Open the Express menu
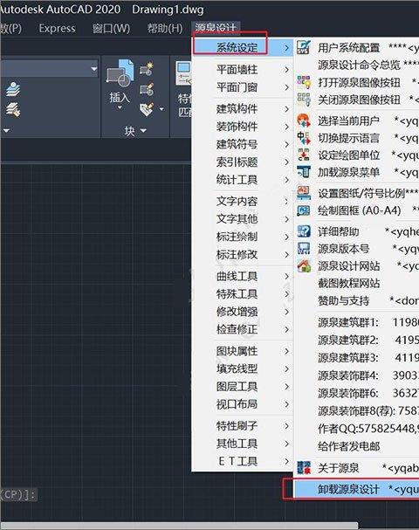 pos(57,29)
